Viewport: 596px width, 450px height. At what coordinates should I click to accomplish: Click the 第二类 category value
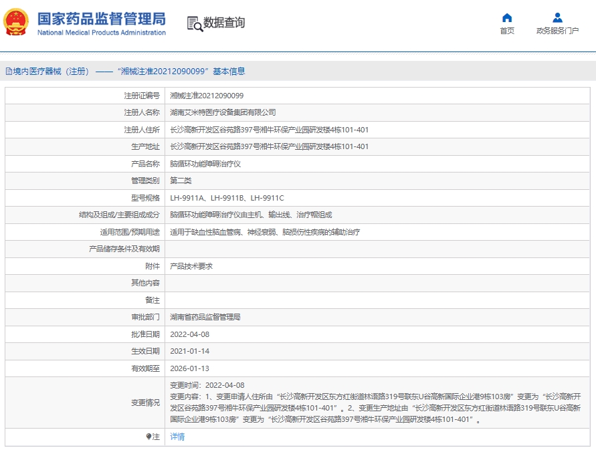pyautogui.click(x=181, y=181)
